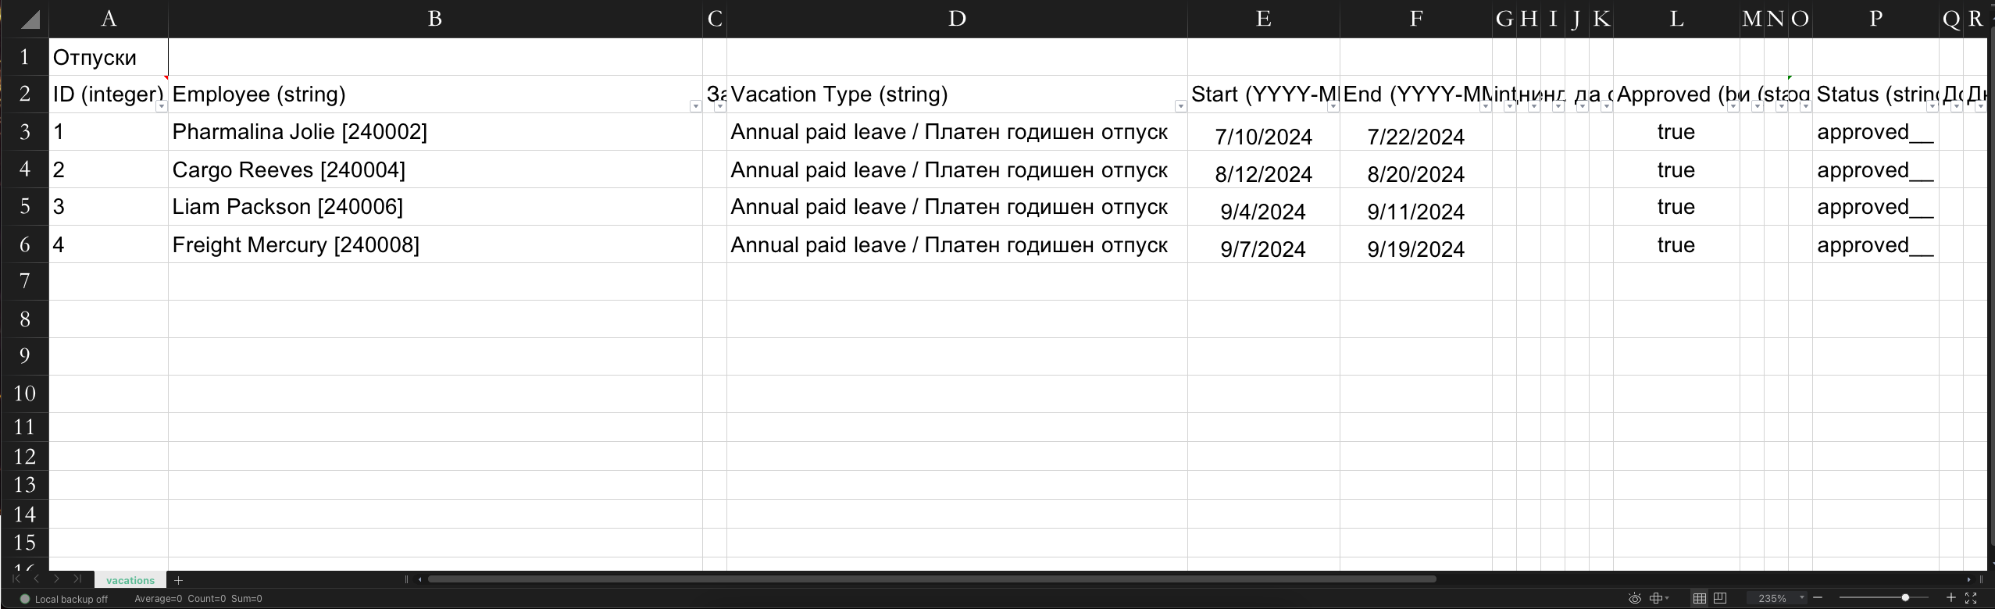This screenshot has height=609, width=1995.
Task: Click the true cell in row 4
Action: (x=1676, y=169)
